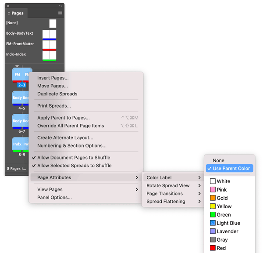Pick the Lavender color label
The height and width of the screenshot is (253, 263).
229,231
